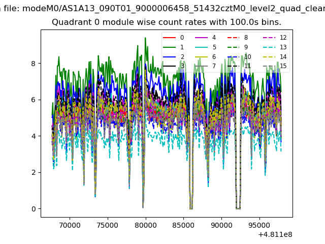Image resolution: width=325 pixels, height=244 pixels.
Task: Click the y-axis tick label 8
Action: pos(32,64)
